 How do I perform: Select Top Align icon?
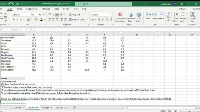click(50, 15)
